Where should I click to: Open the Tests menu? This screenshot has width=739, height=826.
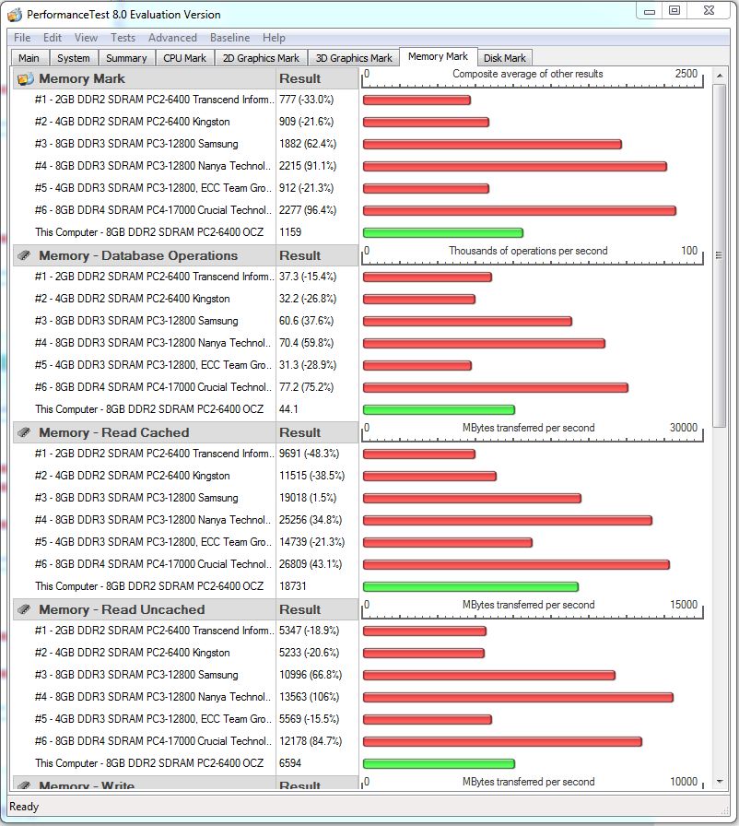click(x=123, y=38)
